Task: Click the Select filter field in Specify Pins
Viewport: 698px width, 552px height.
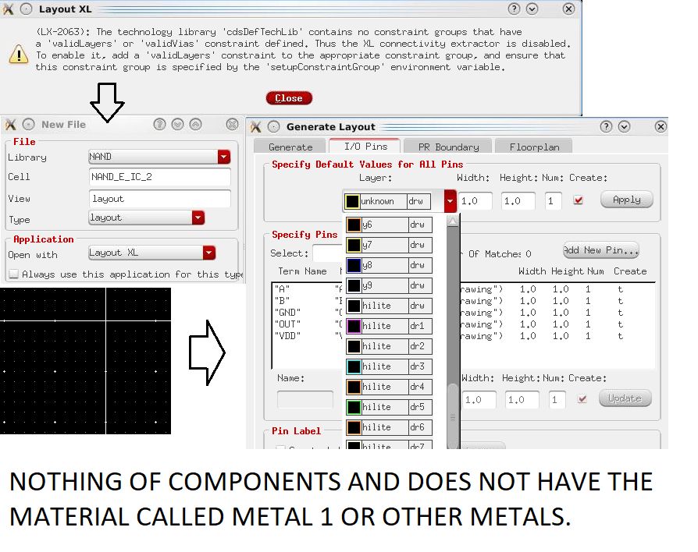Action: click(x=328, y=253)
